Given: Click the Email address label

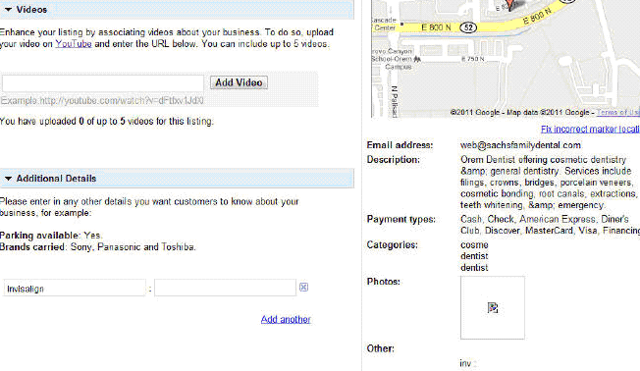Looking at the screenshot, I should point(400,145).
